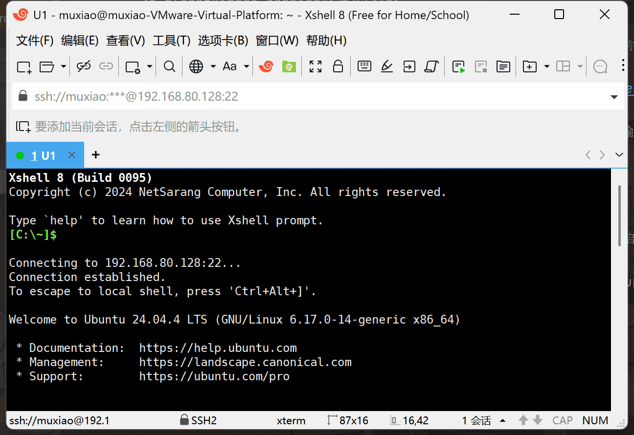This screenshot has width=634, height=435.
Task: Close the U1 session tab
Action: point(71,155)
